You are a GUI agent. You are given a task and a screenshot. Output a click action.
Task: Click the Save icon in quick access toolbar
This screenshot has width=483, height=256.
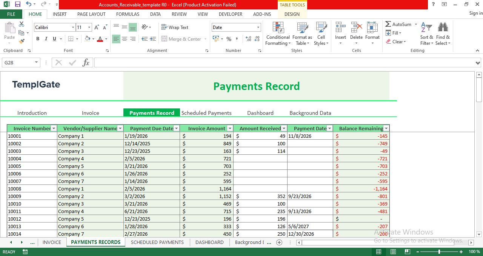point(18,5)
